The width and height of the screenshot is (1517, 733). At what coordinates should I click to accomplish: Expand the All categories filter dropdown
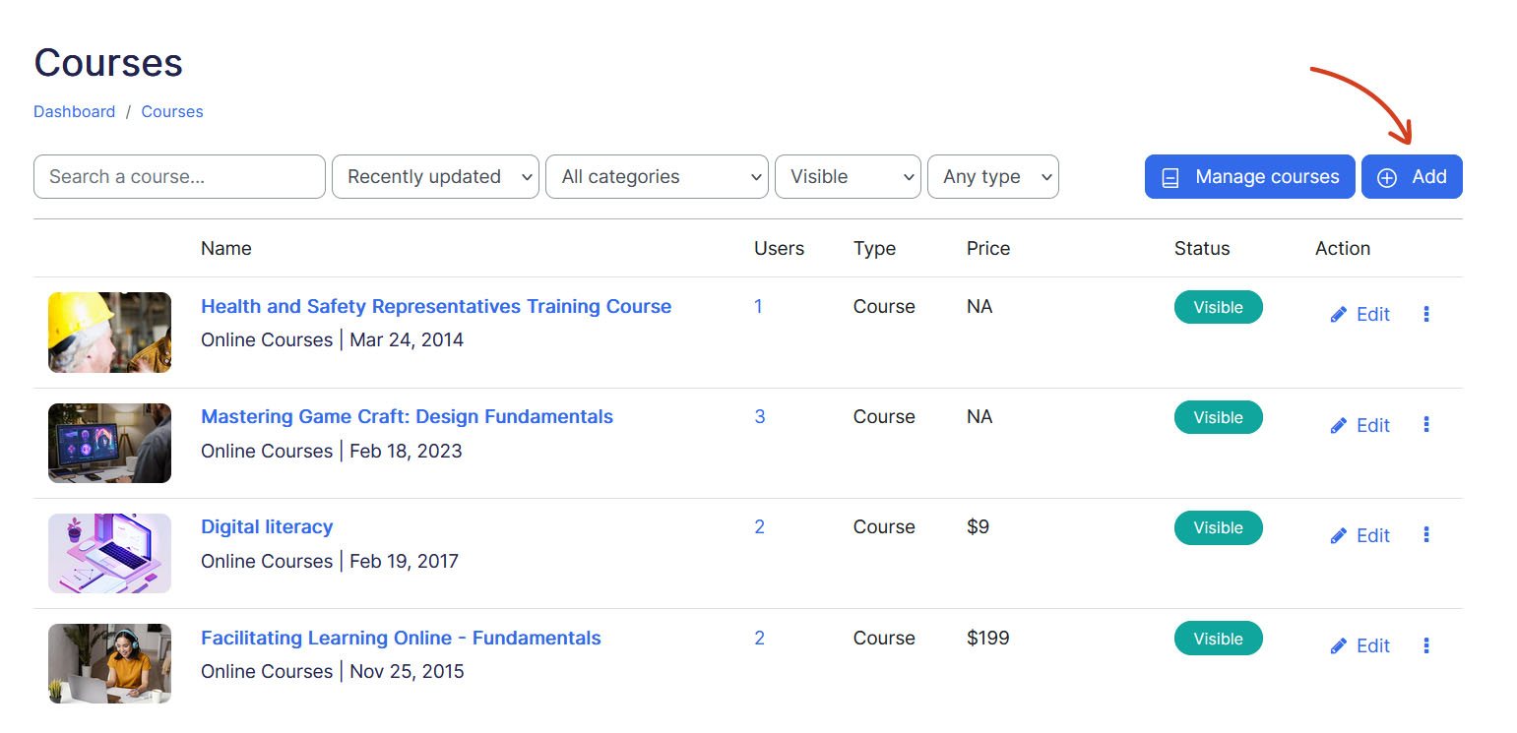[657, 176]
